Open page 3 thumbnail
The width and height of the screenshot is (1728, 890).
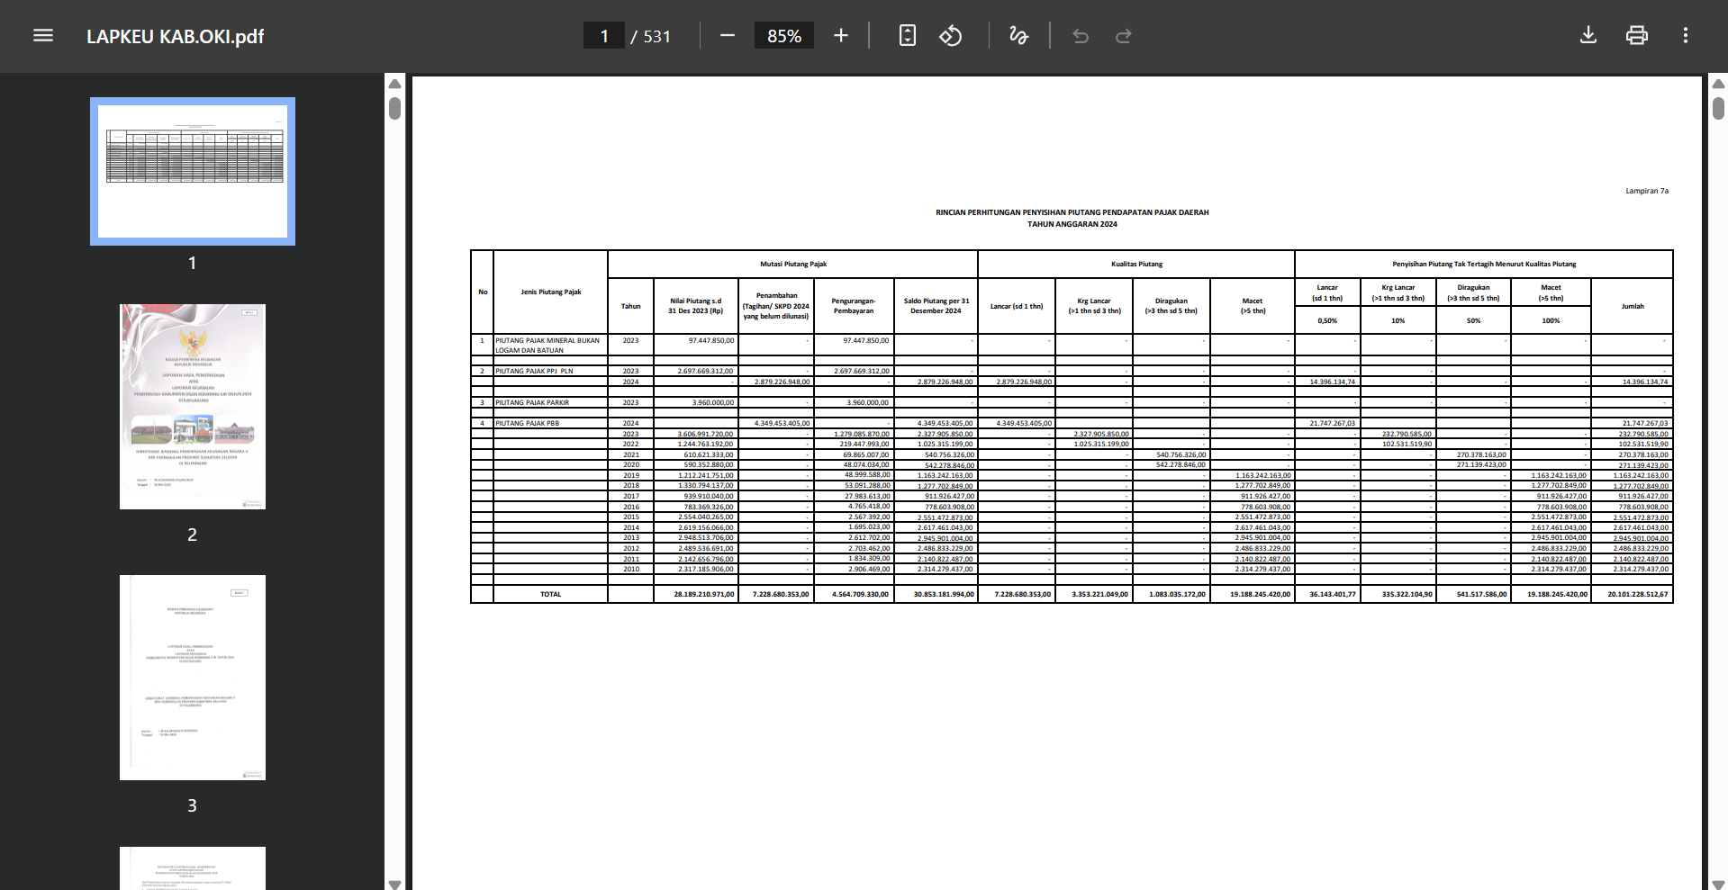[x=193, y=678]
